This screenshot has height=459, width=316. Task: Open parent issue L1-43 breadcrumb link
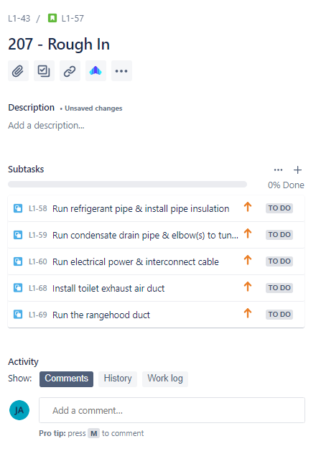[x=19, y=19]
